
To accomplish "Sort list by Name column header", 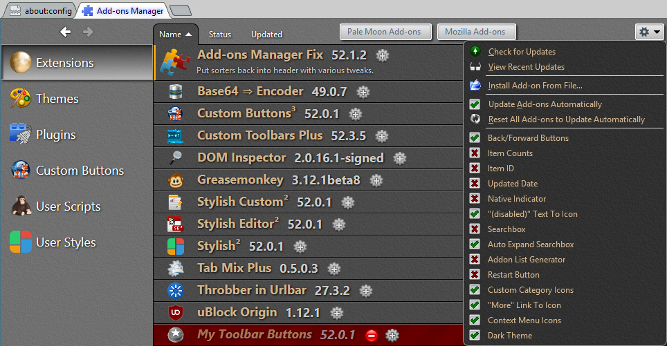I will (176, 35).
